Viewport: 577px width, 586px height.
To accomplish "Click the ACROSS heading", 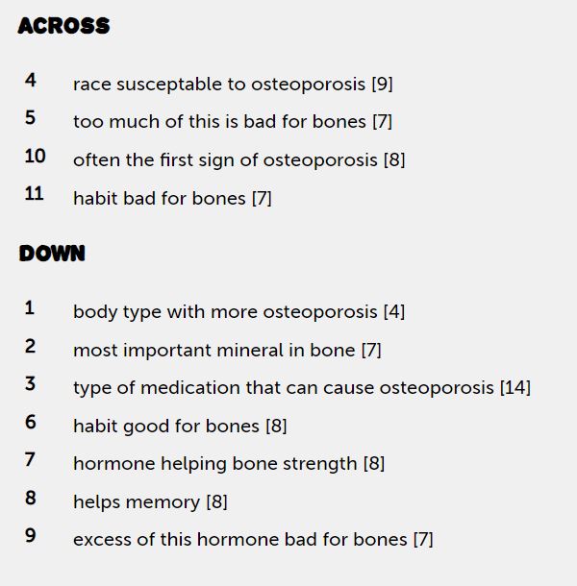I will [x=63, y=27].
